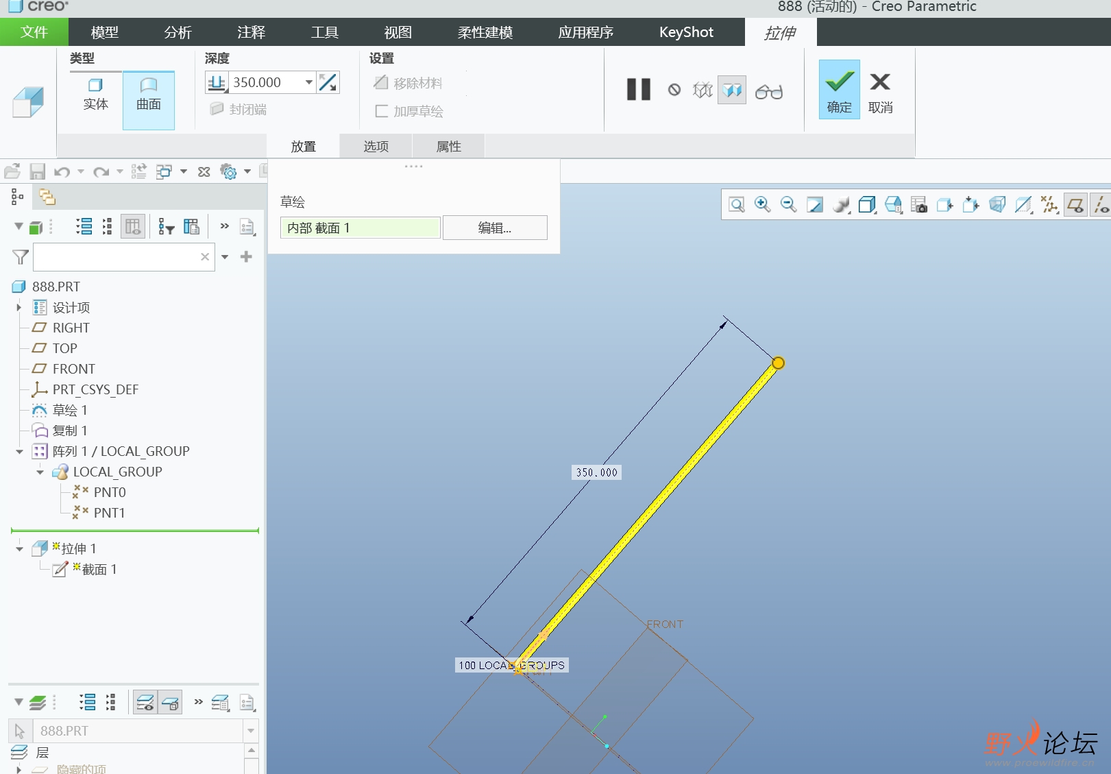Open the depth value dropdown arrow
Screen dimensions: 1111x774
click(x=309, y=82)
